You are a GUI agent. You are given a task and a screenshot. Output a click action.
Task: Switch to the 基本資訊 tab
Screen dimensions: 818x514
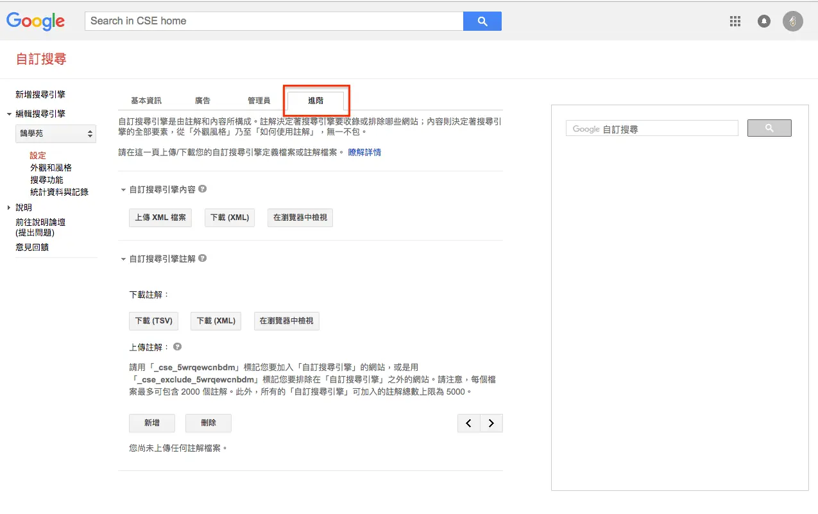pyautogui.click(x=146, y=101)
